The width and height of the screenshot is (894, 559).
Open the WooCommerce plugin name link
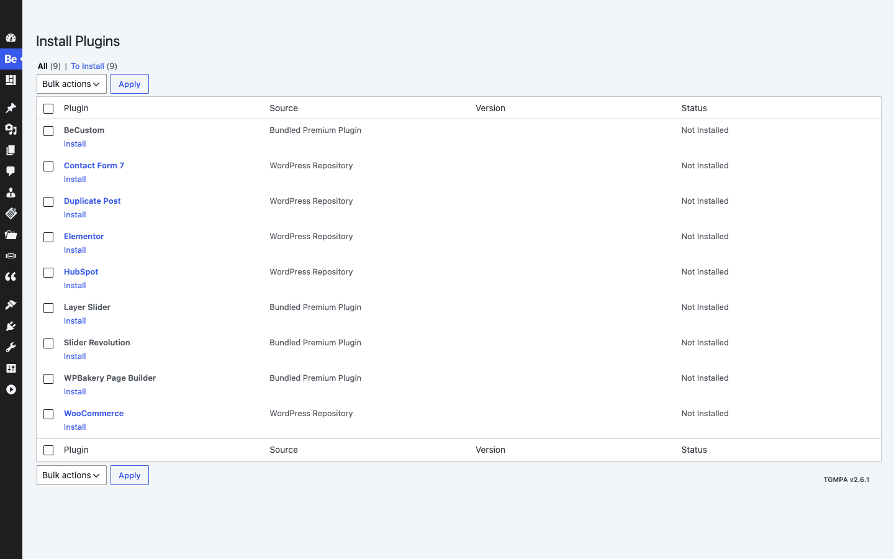point(94,413)
